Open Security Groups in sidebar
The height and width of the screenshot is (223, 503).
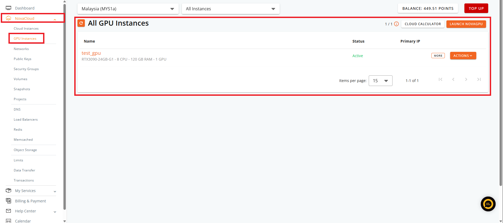[x=26, y=69]
